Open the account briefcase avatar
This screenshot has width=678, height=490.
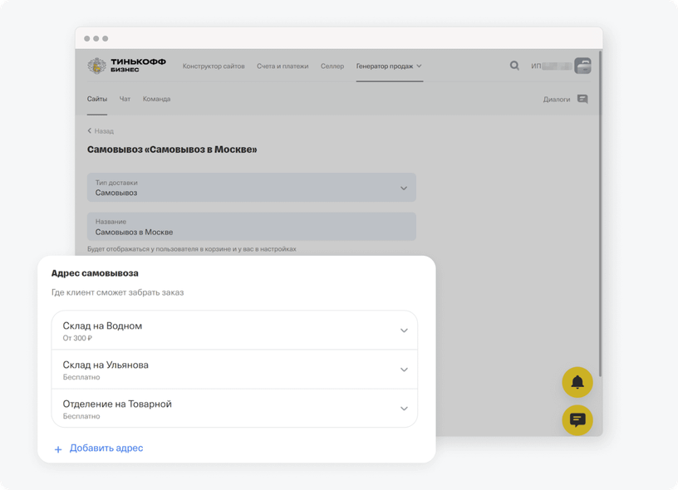[582, 66]
